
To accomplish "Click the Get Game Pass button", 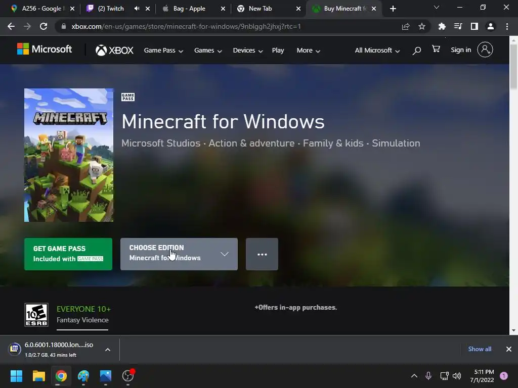I will coord(68,254).
